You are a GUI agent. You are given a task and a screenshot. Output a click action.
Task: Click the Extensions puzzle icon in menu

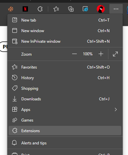(x=15, y=130)
